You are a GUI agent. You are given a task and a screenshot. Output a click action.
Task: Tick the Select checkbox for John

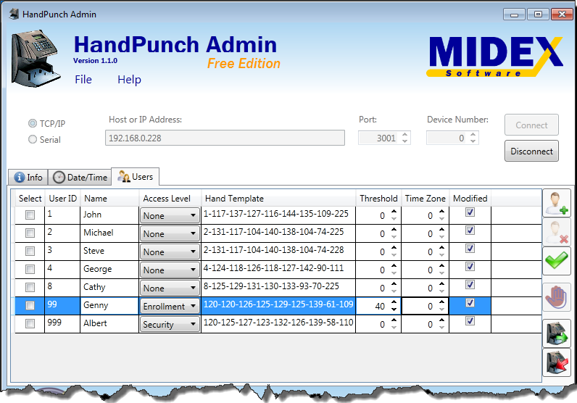coord(30,215)
